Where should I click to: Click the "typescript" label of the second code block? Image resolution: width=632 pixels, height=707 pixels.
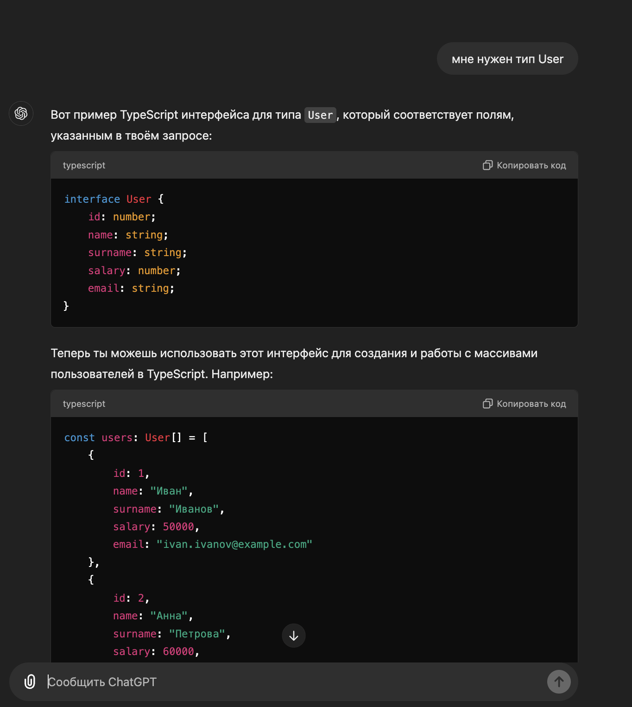tap(84, 404)
